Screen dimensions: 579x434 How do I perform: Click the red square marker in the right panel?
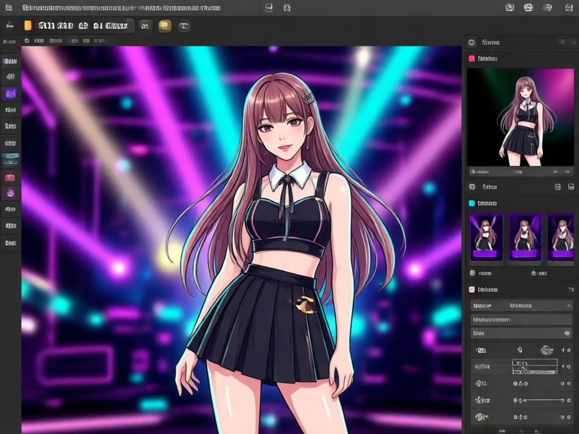pyautogui.click(x=472, y=58)
